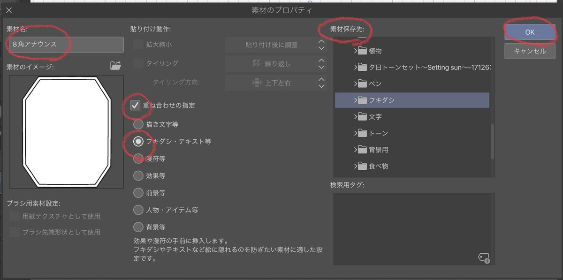Expand the 背景用 folder chevron
The image size is (563, 280).
tap(355, 150)
